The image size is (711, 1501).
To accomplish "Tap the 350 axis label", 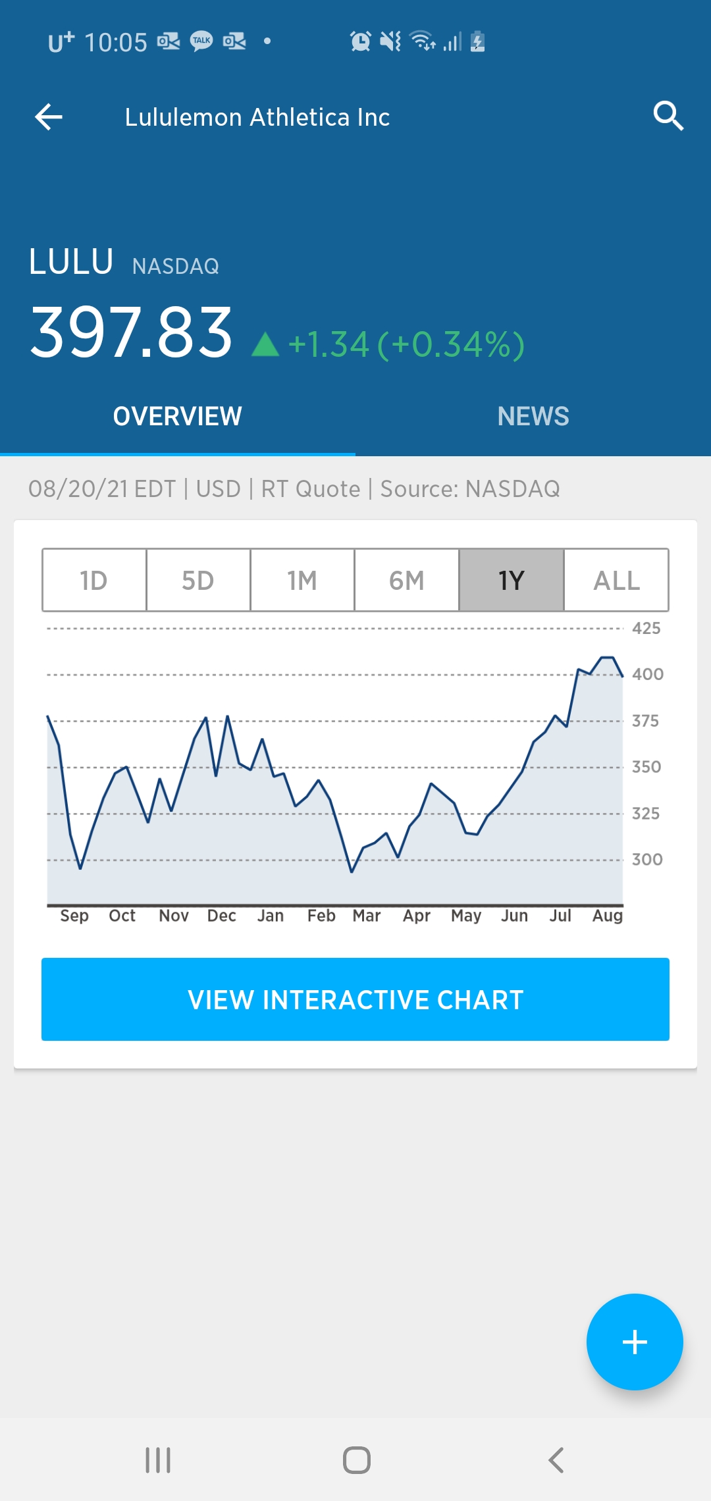I will click(x=646, y=767).
